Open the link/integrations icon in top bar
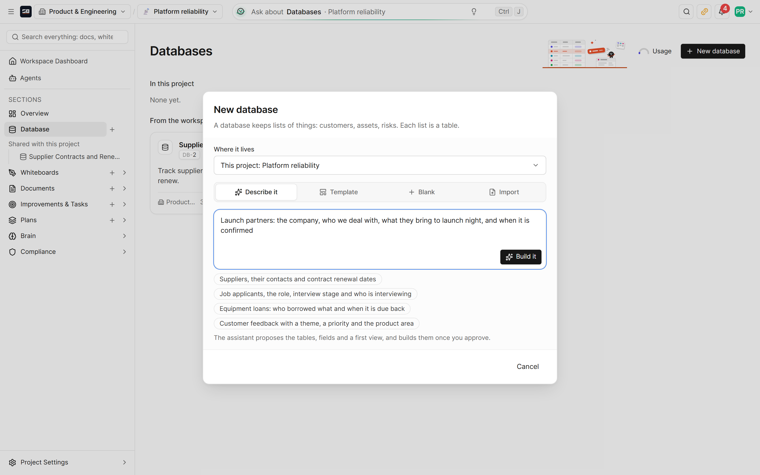 tap(704, 12)
